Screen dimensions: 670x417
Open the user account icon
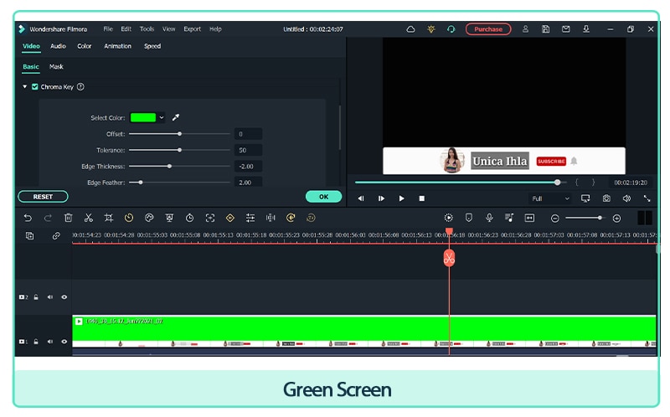(526, 29)
